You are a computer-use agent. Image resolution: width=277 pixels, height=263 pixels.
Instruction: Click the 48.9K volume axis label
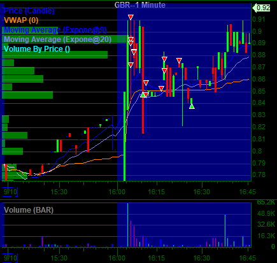266,213
